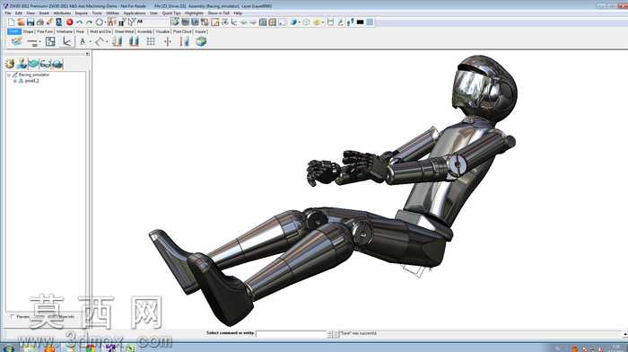Click the Redo arrow icon
Viewport: 628px width, 352px height.
tap(89, 22)
